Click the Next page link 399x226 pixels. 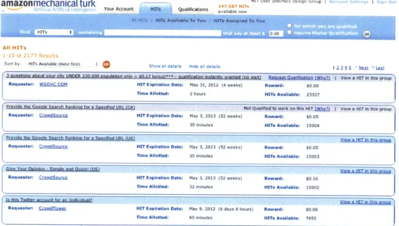[364, 68]
